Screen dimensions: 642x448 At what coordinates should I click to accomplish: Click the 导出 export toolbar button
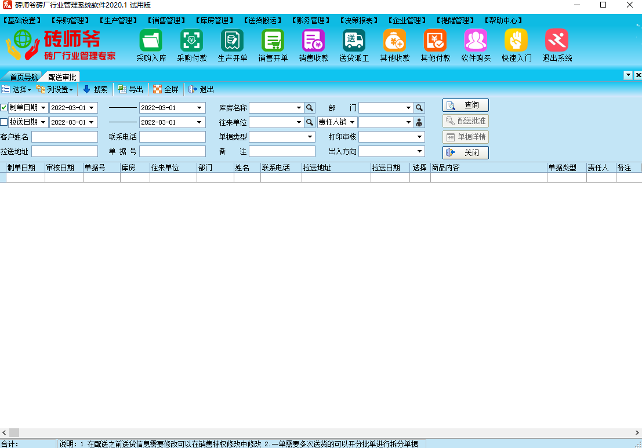(130, 89)
